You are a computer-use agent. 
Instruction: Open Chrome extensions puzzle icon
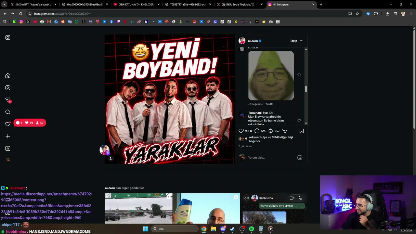tap(376, 14)
